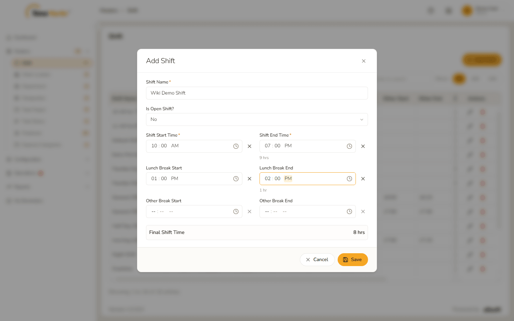Select the hour in Shift End Time
The height and width of the screenshot is (321, 514).
(x=268, y=146)
